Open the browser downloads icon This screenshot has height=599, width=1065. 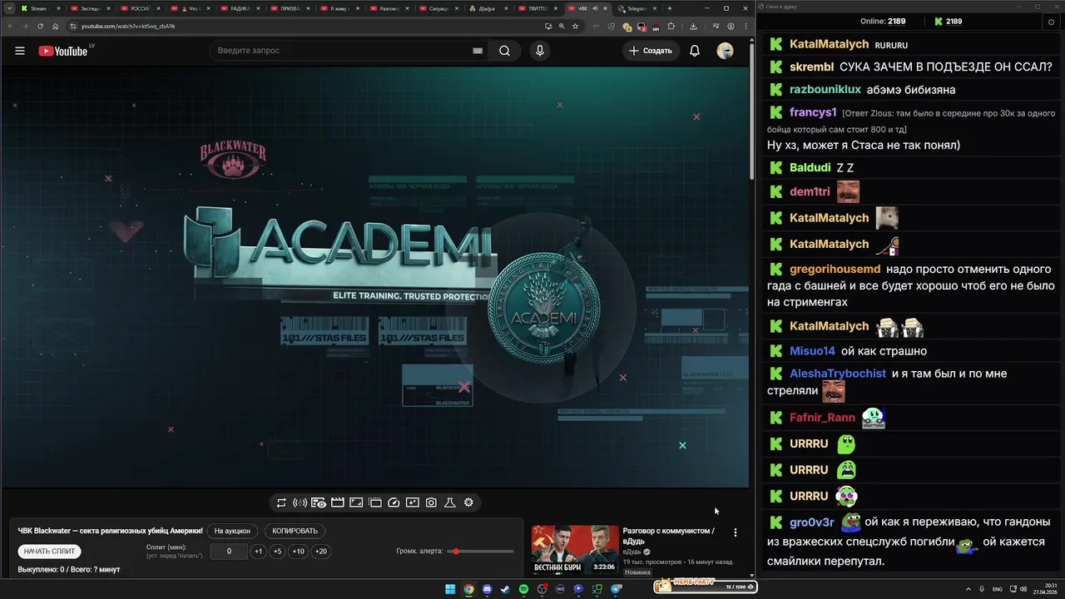click(693, 26)
